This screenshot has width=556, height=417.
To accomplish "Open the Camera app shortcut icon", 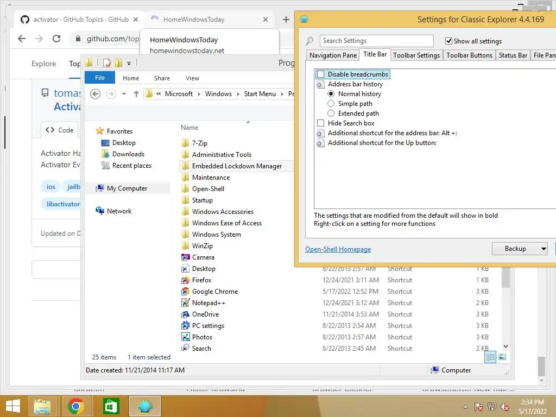I will click(x=185, y=257).
